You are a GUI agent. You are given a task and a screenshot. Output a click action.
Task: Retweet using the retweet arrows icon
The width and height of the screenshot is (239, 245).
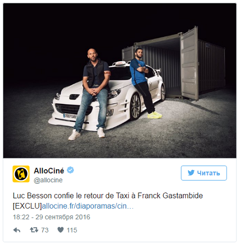pos(34,230)
